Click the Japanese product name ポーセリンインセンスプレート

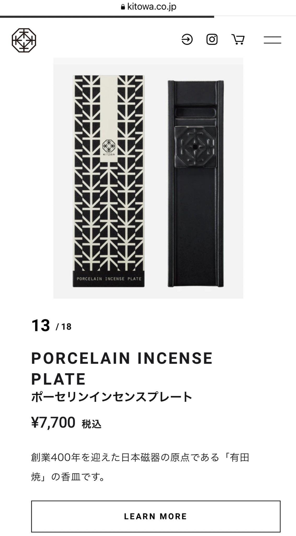pyautogui.click(x=112, y=397)
